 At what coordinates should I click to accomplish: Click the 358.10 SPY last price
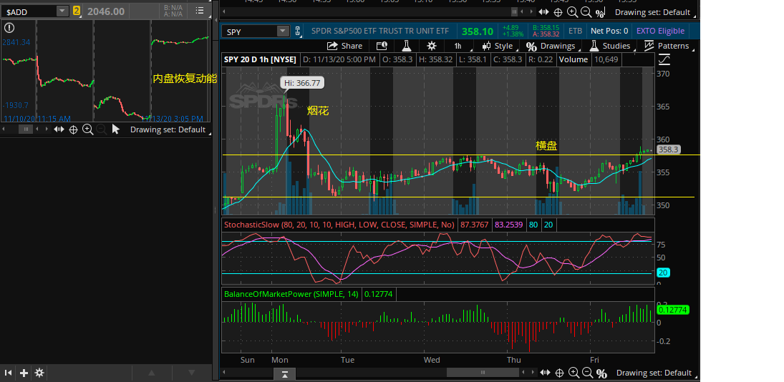click(478, 31)
